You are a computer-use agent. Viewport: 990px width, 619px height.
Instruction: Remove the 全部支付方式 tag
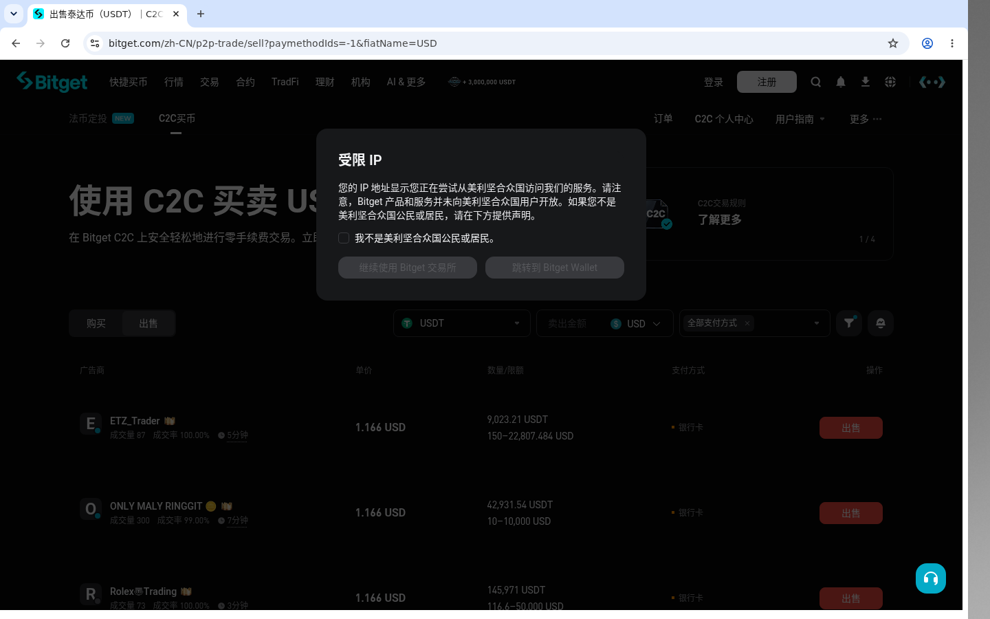tap(747, 323)
